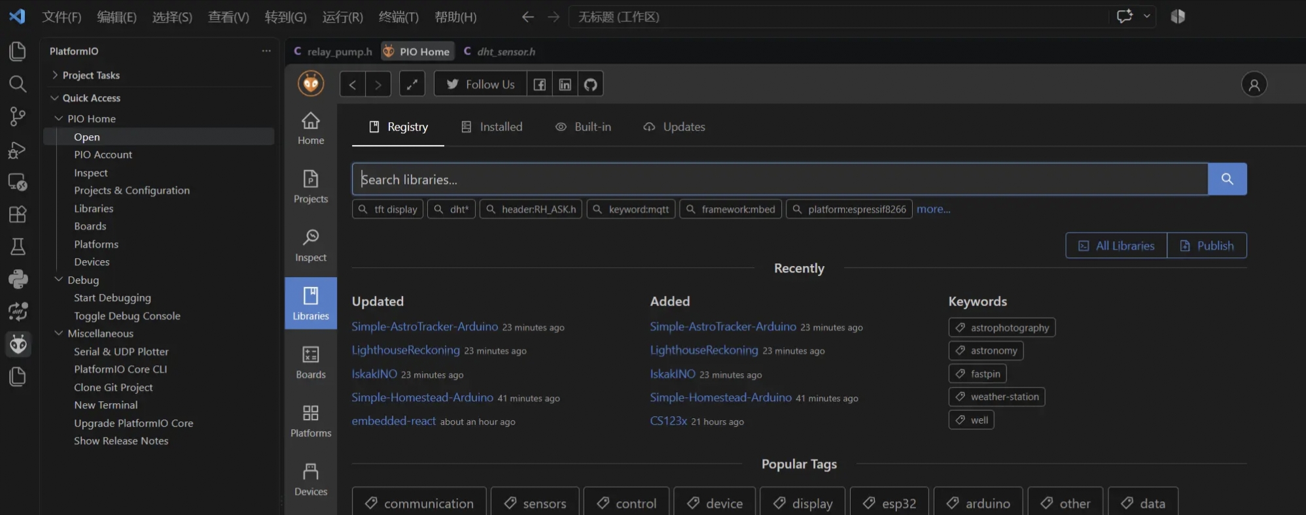Open Projects in PIO sidebar
Screen dimensions: 1306x515
[x=311, y=187]
